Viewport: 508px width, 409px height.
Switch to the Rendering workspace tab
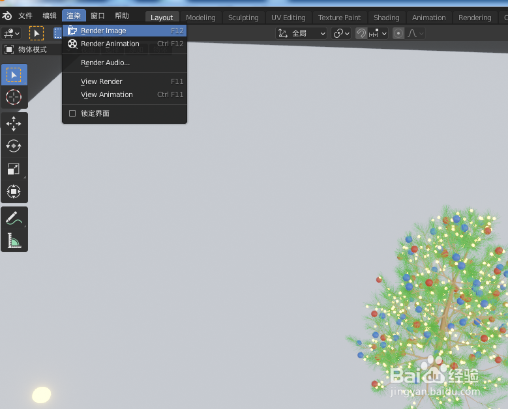pos(475,18)
